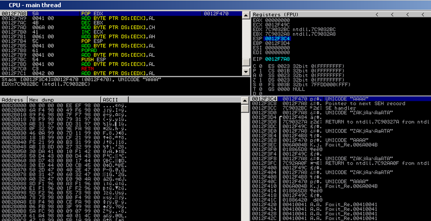
Task: Click the disassembly vertical scrollbar thumb
Action: (245, 63)
